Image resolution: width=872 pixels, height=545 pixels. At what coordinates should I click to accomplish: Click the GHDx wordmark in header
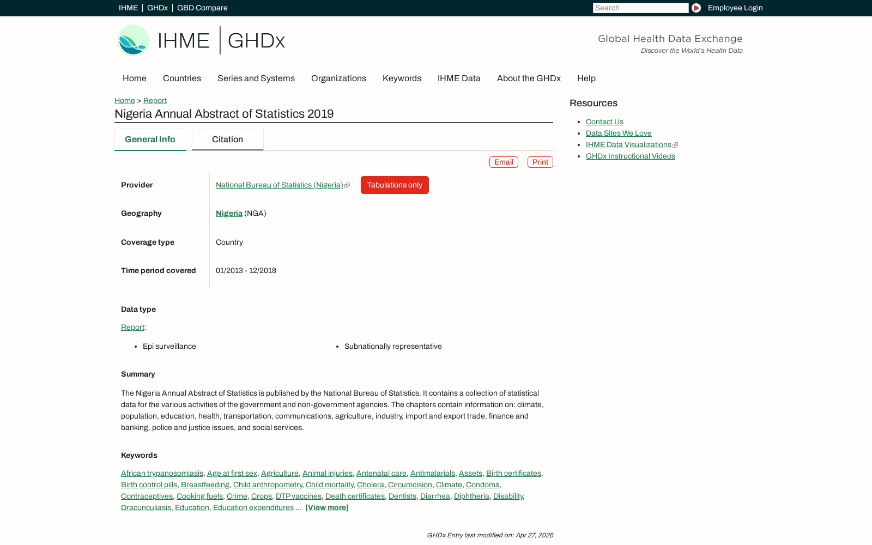click(x=256, y=41)
